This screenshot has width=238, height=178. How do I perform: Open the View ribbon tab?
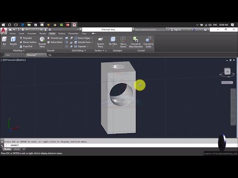pos(84,34)
